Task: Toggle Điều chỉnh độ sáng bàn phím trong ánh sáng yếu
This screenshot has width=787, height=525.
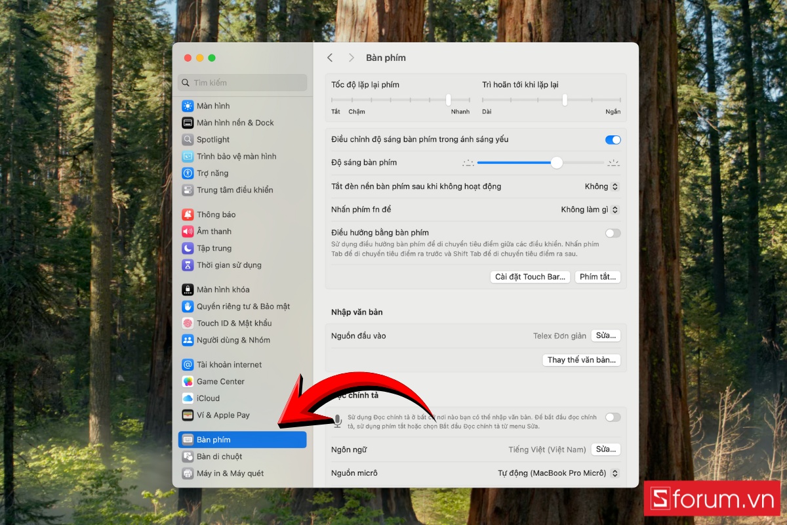Action: (612, 139)
